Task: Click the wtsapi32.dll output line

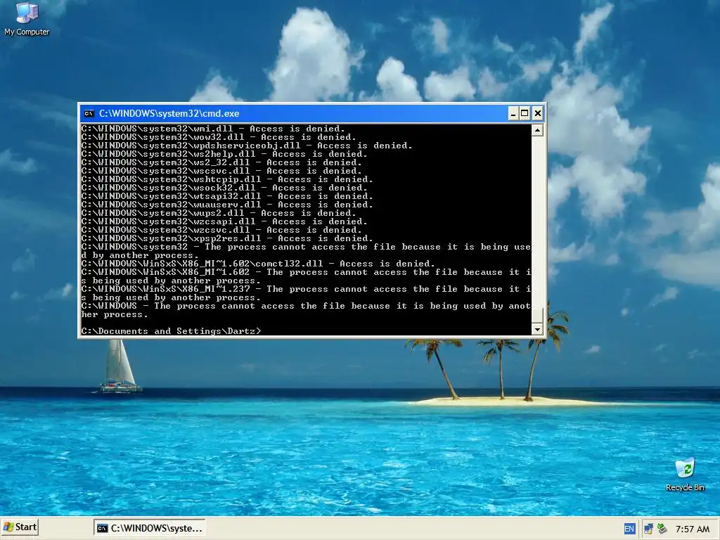Action: (x=227, y=196)
